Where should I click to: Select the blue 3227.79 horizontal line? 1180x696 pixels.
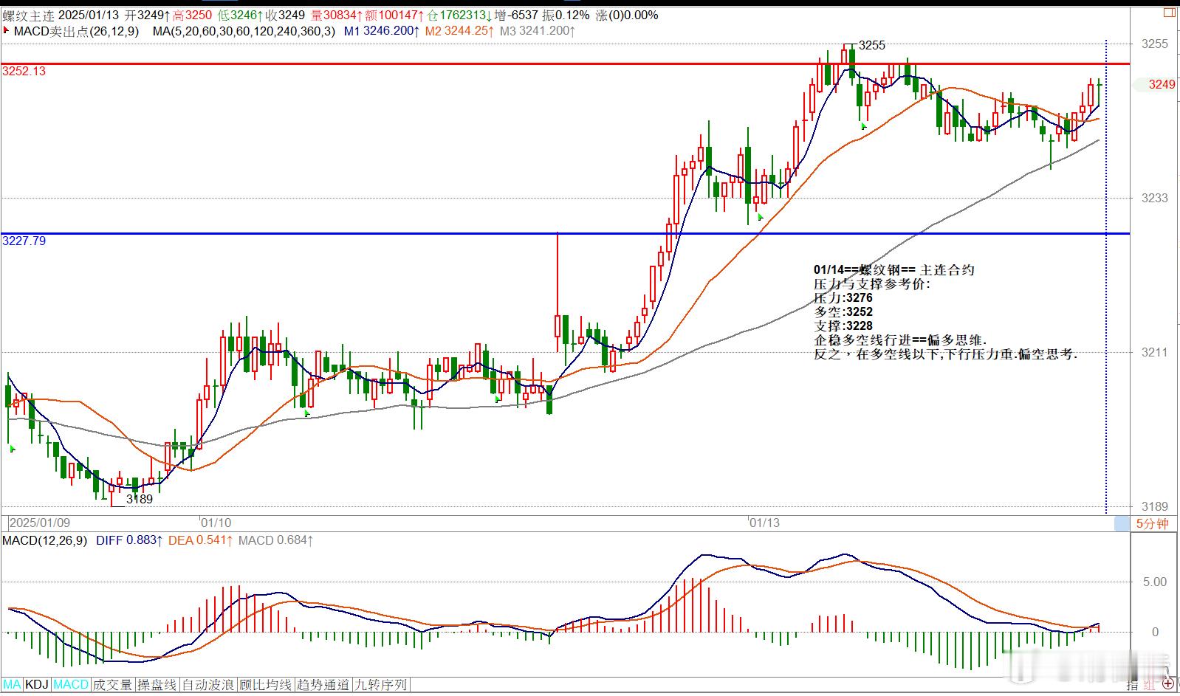[565, 234]
